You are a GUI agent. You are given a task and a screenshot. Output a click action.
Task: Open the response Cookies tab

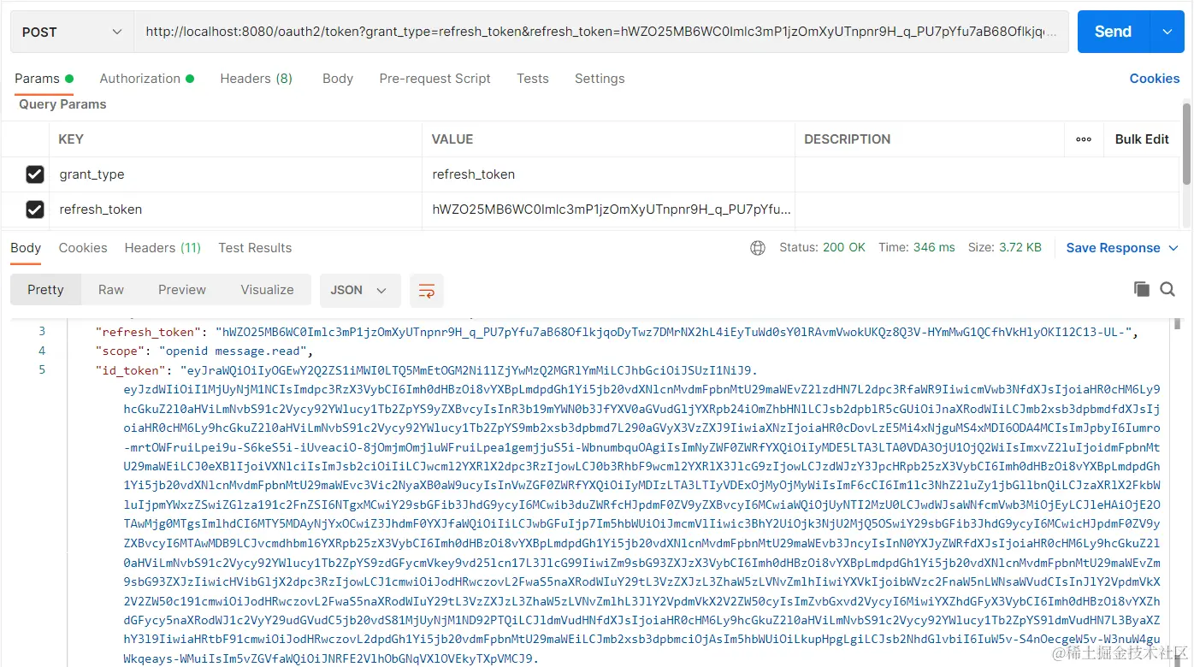83,248
